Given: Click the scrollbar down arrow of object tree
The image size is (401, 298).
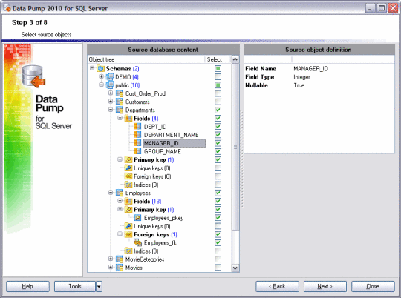Looking at the screenshot, I should (235, 268).
